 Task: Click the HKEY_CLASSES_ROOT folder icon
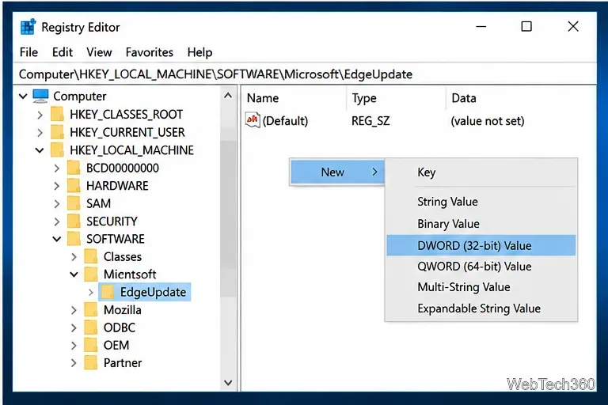pos(57,114)
